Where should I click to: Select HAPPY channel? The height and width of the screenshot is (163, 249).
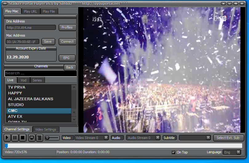click(x=38, y=93)
